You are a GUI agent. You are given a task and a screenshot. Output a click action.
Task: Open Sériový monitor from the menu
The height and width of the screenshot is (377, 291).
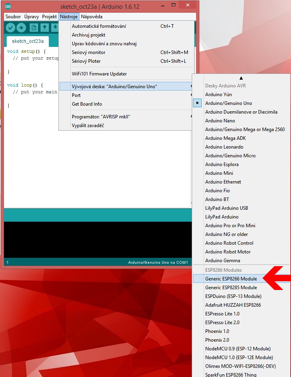tap(89, 52)
